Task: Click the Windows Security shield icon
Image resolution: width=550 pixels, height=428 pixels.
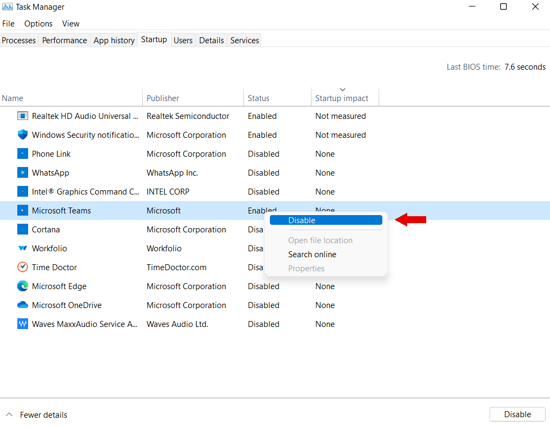Action: click(23, 135)
